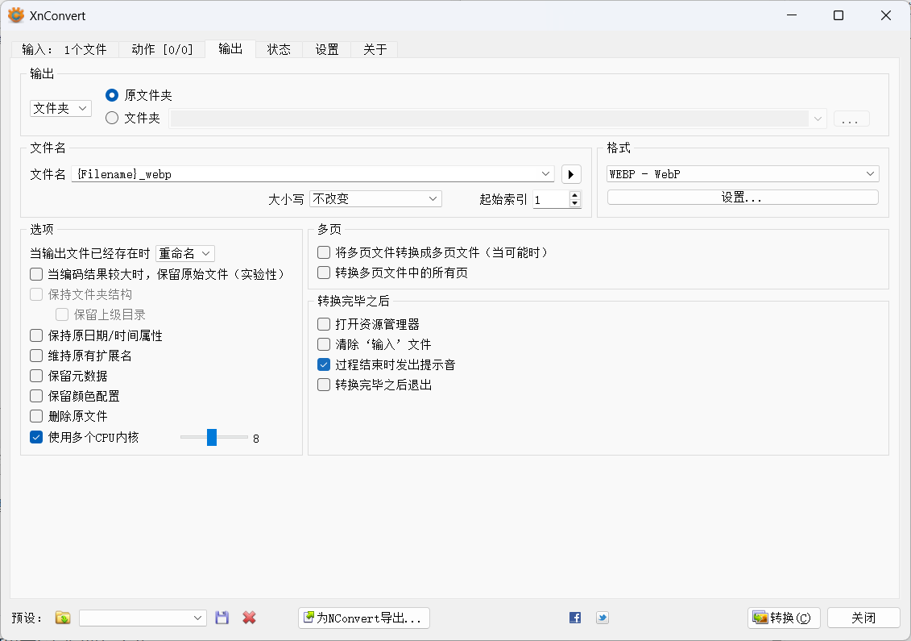Viewport: 911px width, 641px height.
Task: Check 删除原文件 option
Action: pos(36,416)
